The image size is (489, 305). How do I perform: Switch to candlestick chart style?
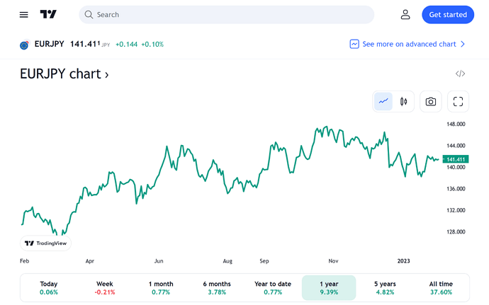(x=403, y=102)
